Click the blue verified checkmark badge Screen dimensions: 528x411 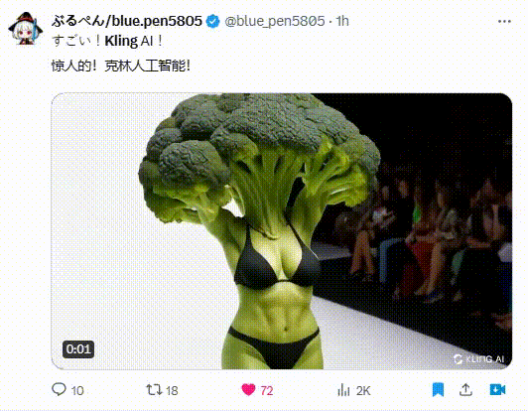click(212, 21)
